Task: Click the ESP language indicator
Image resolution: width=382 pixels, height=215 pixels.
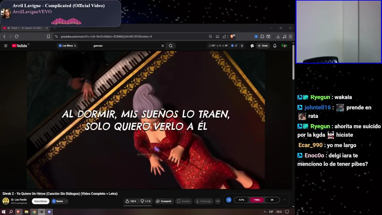Action: click(x=271, y=212)
